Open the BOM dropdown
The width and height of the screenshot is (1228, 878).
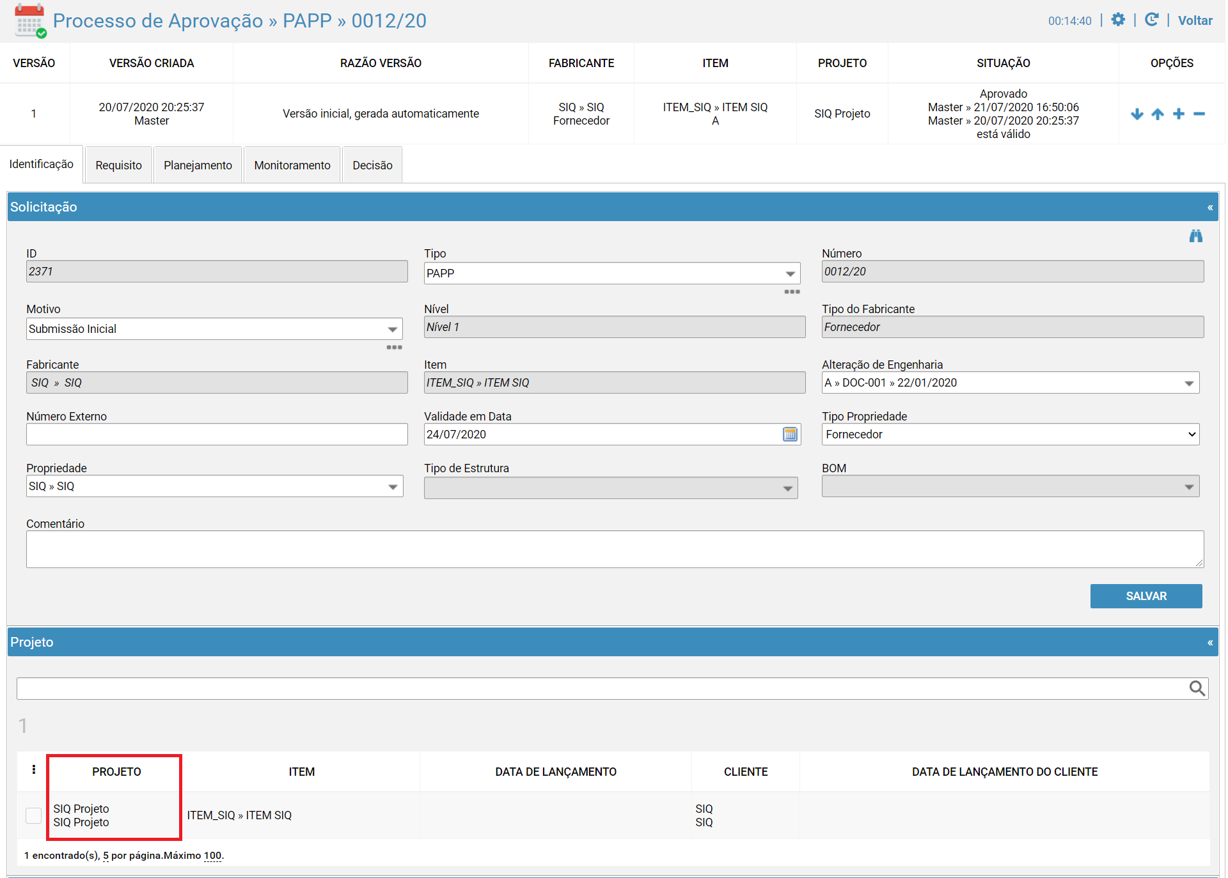coord(1011,486)
